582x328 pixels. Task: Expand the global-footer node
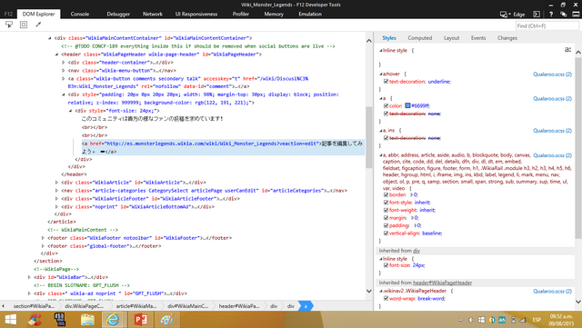(x=43, y=246)
